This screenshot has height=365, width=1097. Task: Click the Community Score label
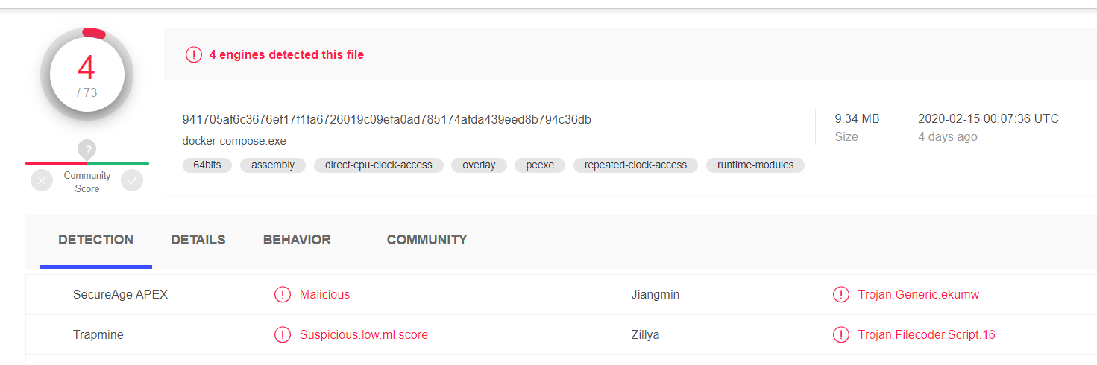(x=87, y=182)
